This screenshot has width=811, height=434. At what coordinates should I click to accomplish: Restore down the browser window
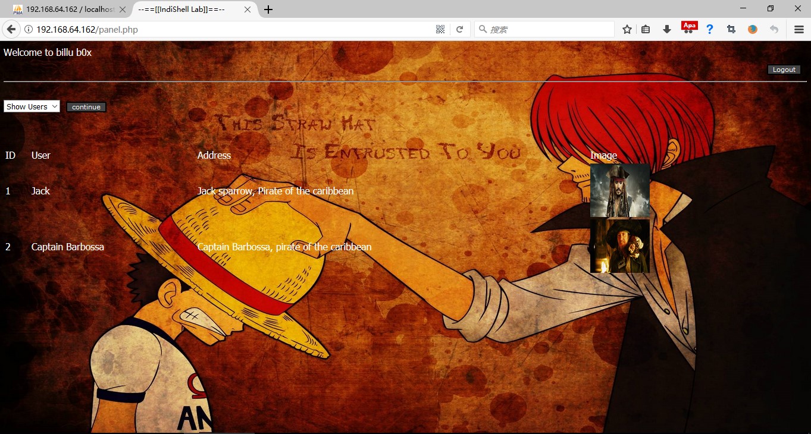(771, 8)
